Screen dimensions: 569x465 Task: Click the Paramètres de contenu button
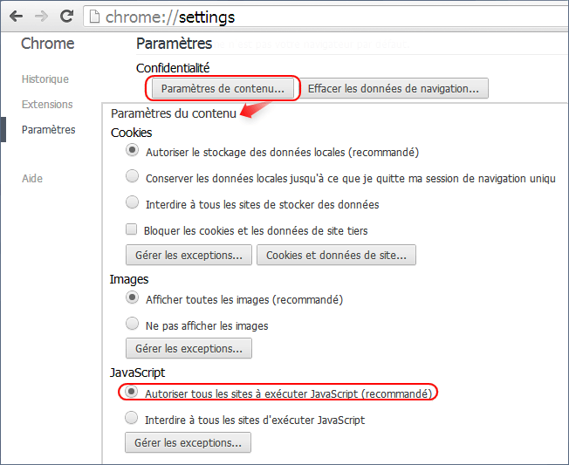tap(223, 88)
